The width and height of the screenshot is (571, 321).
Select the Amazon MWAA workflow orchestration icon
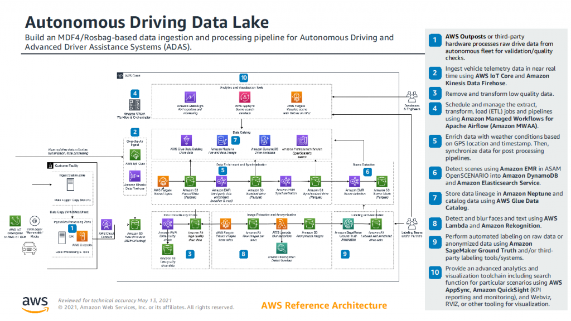click(x=134, y=104)
